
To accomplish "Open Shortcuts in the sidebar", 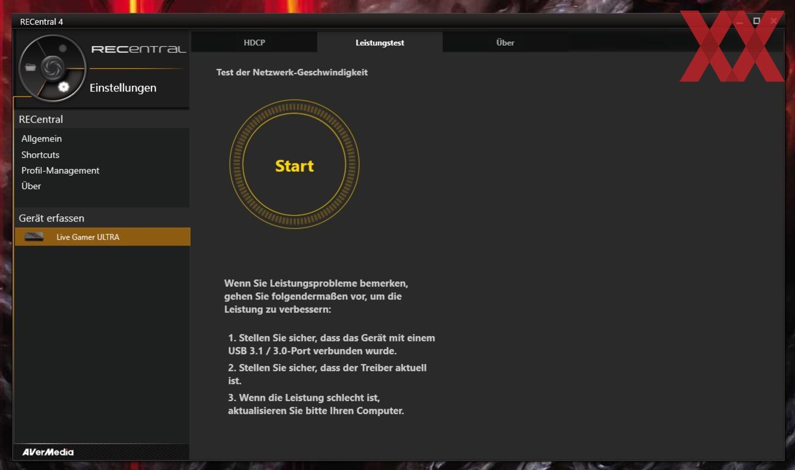I will coord(40,155).
